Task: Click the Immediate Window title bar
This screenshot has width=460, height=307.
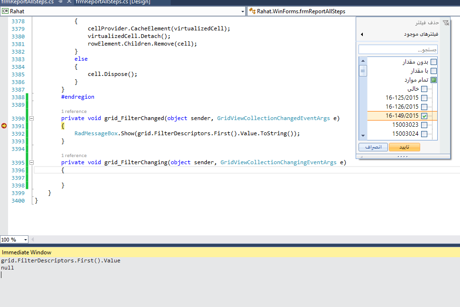Action: pyautogui.click(x=230, y=252)
